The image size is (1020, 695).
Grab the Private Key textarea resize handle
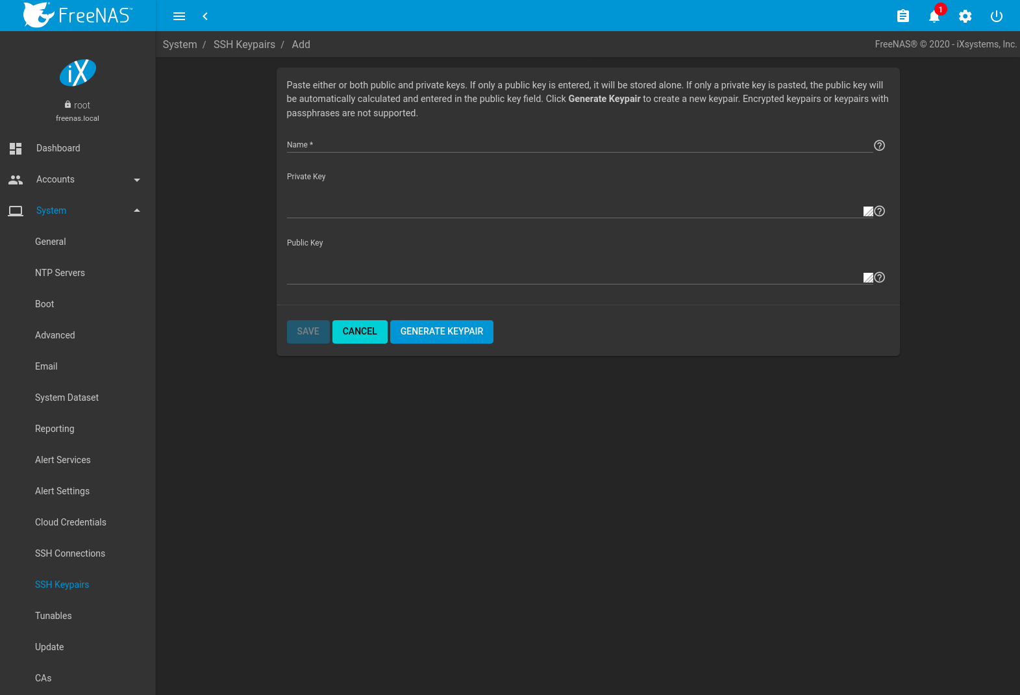[868, 212]
